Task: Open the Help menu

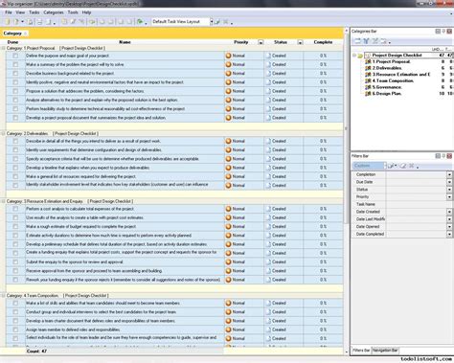Action: point(86,12)
